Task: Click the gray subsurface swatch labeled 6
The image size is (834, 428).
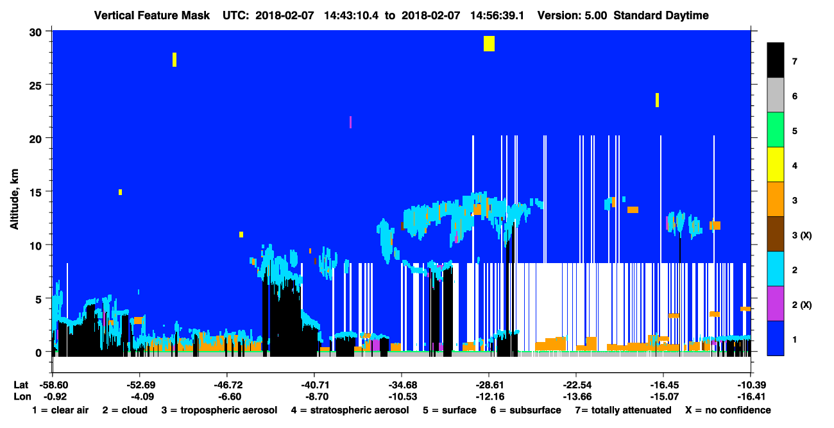Action: pyautogui.click(x=776, y=95)
